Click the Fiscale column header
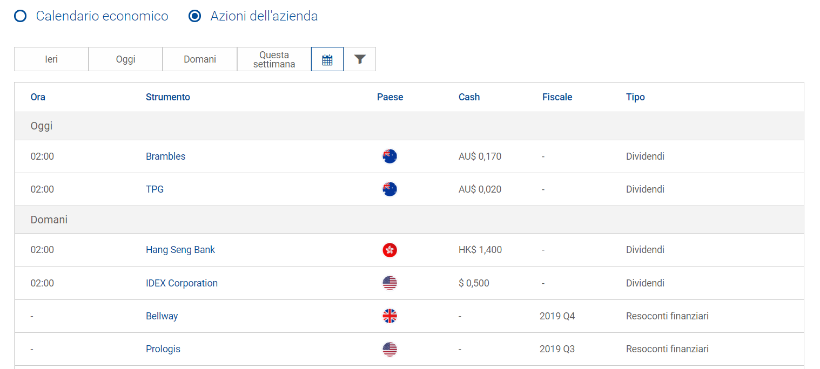820x369 pixels. 557,97
